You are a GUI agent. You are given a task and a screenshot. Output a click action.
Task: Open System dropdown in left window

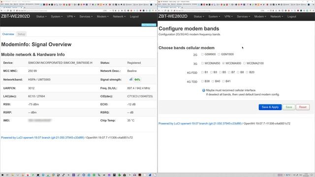(57, 17)
